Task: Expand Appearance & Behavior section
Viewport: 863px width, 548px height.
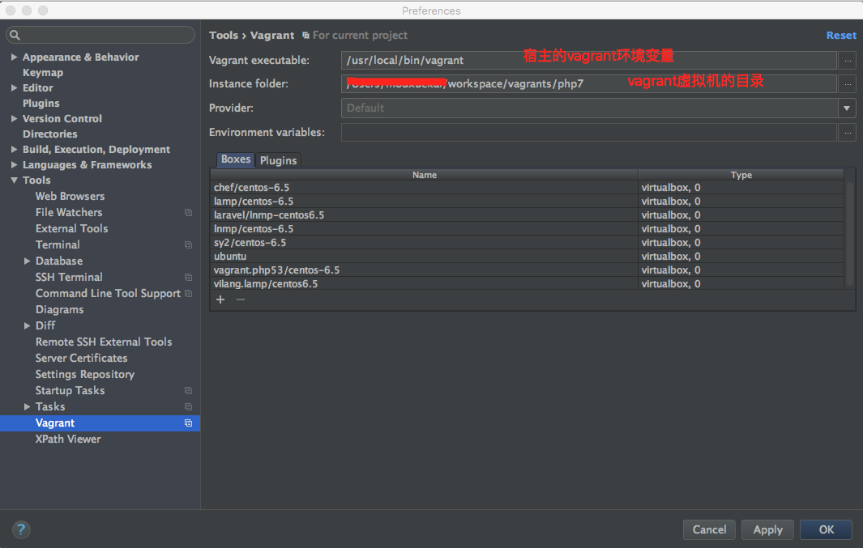Action: 14,57
